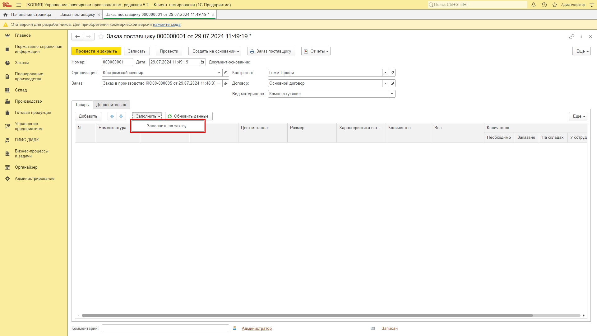Click the Главное sidebar section

click(34, 35)
